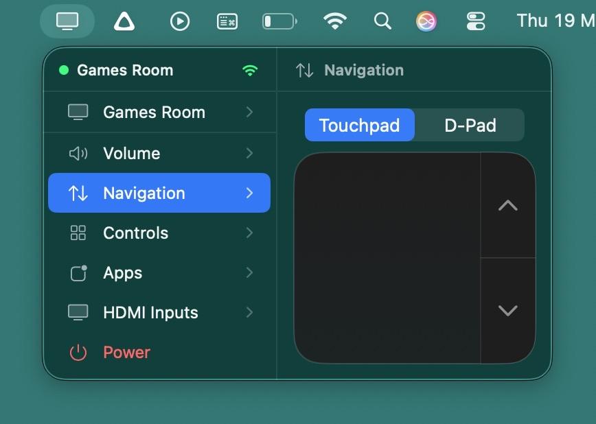Select the Touchpad navigation mode
This screenshot has width=596, height=424.
tap(360, 126)
